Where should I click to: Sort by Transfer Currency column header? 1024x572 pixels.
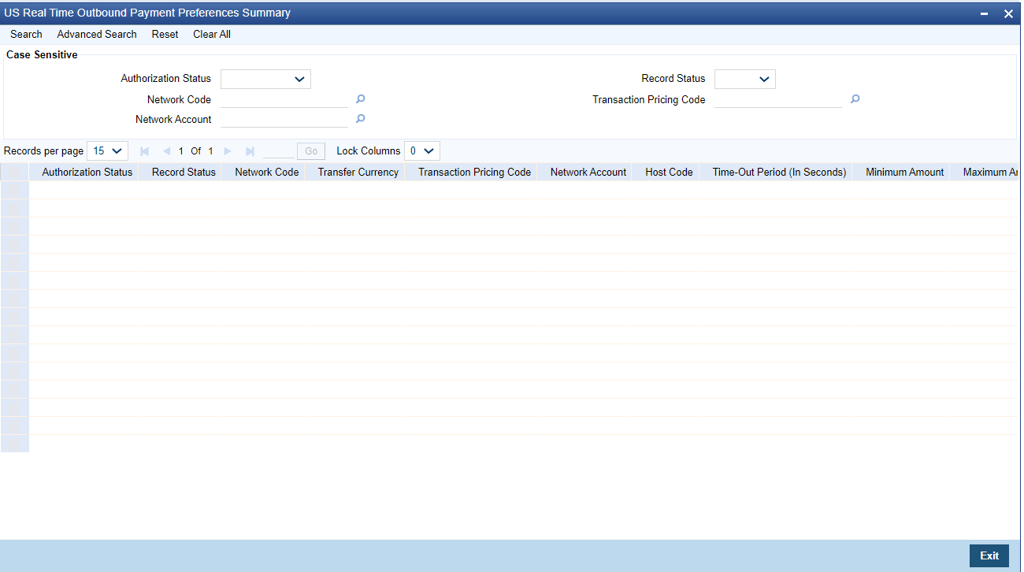358,172
